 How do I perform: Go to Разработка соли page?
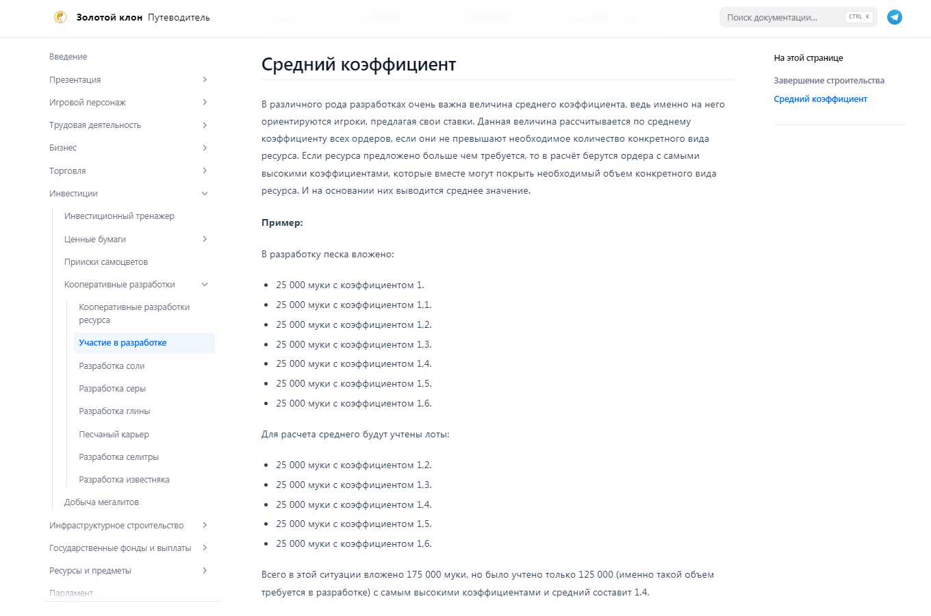pyautogui.click(x=112, y=366)
